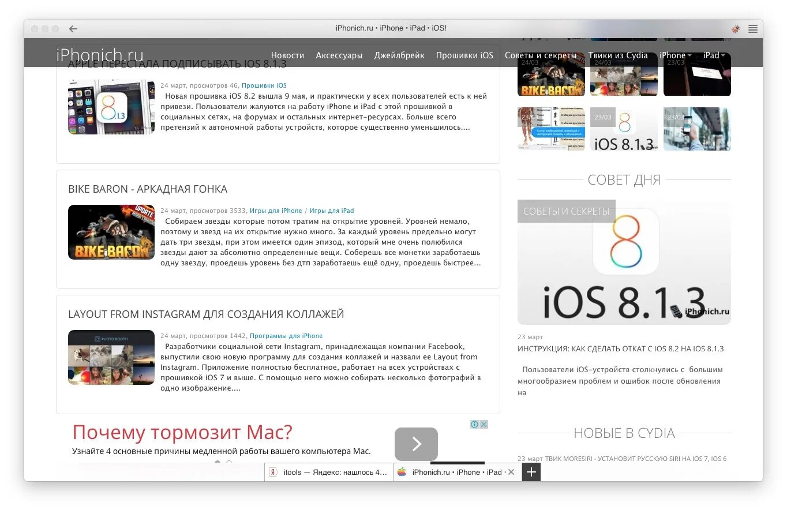Screen dimensions: 787x510
Task: Go to Прошивки iOS section
Action: (x=464, y=55)
